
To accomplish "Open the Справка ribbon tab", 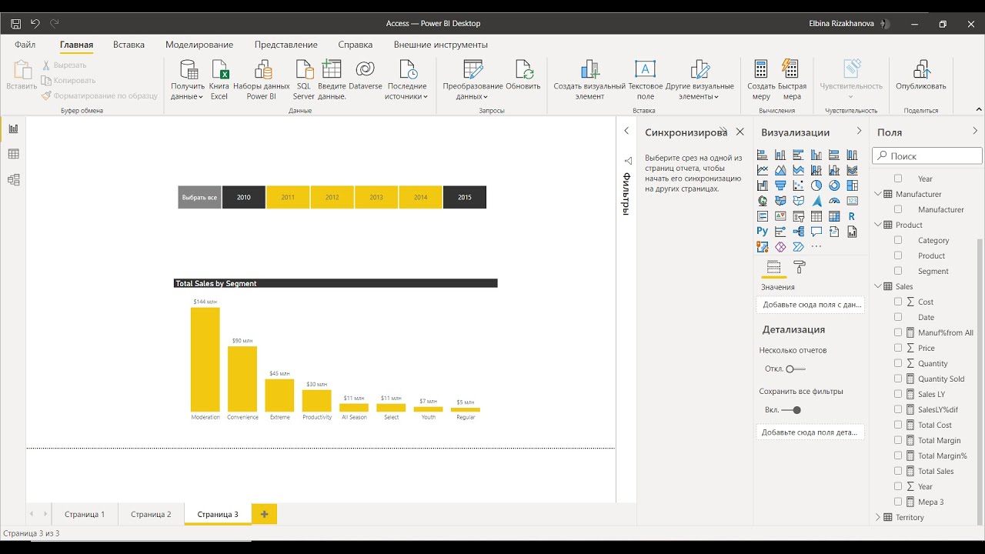I will (355, 45).
